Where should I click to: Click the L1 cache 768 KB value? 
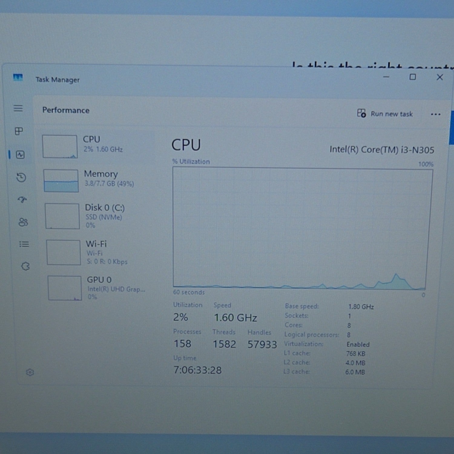pos(356,354)
